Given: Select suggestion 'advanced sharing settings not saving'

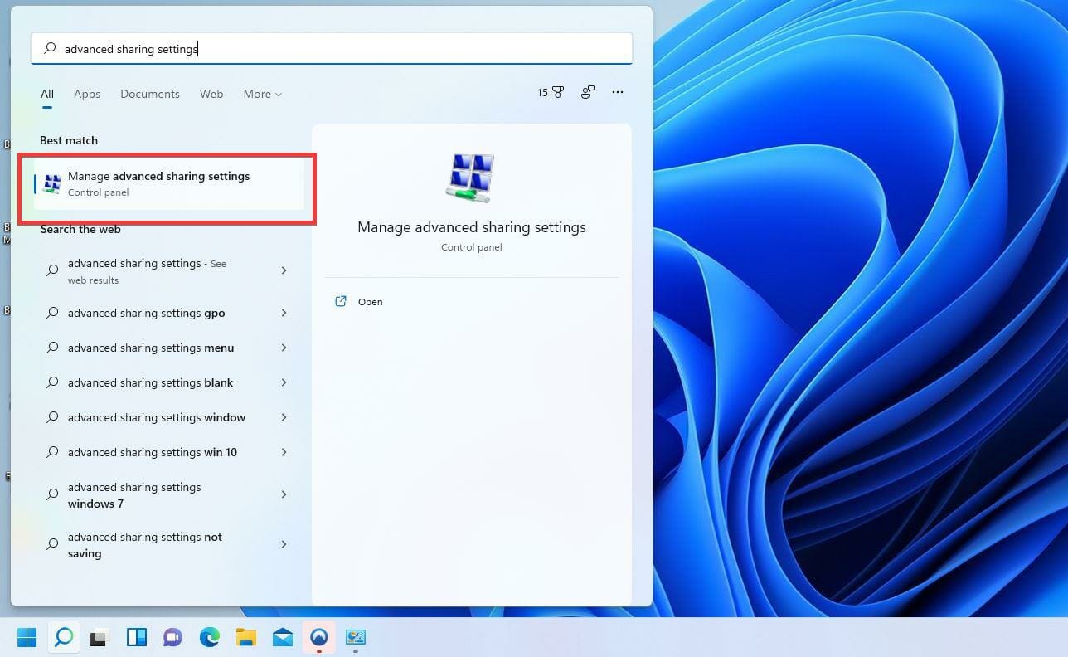Looking at the screenshot, I should pos(168,545).
